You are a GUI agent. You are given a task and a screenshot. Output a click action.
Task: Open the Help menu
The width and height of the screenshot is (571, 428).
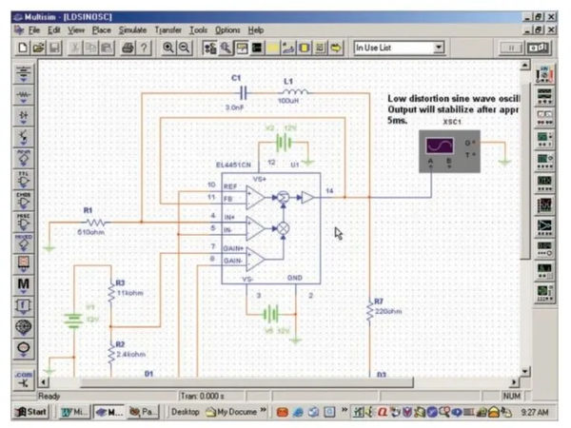(256, 30)
